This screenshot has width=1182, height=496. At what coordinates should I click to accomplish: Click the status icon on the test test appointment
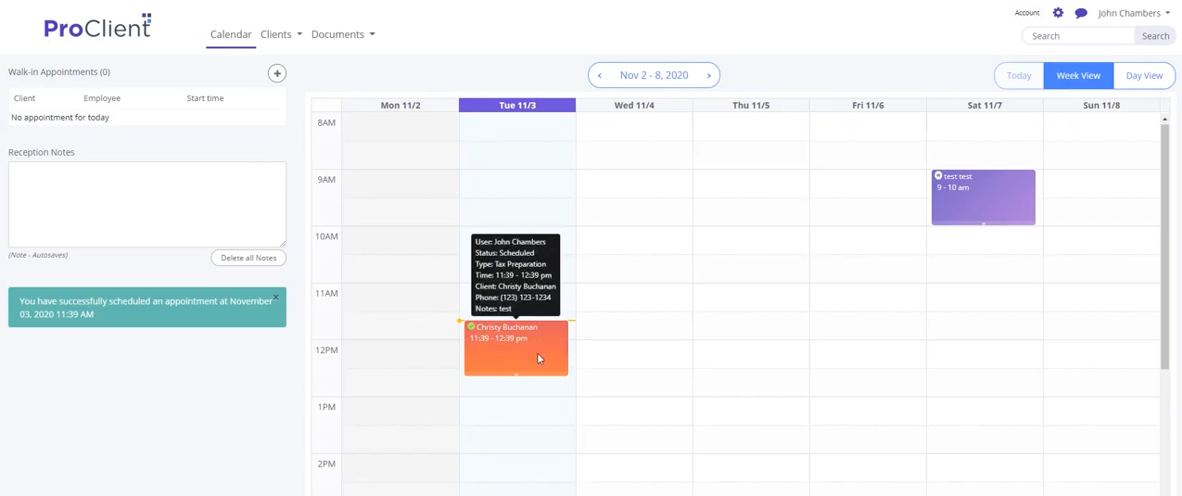click(x=938, y=176)
